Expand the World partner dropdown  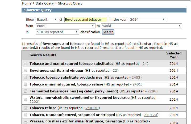pyautogui.click(x=142, y=26)
